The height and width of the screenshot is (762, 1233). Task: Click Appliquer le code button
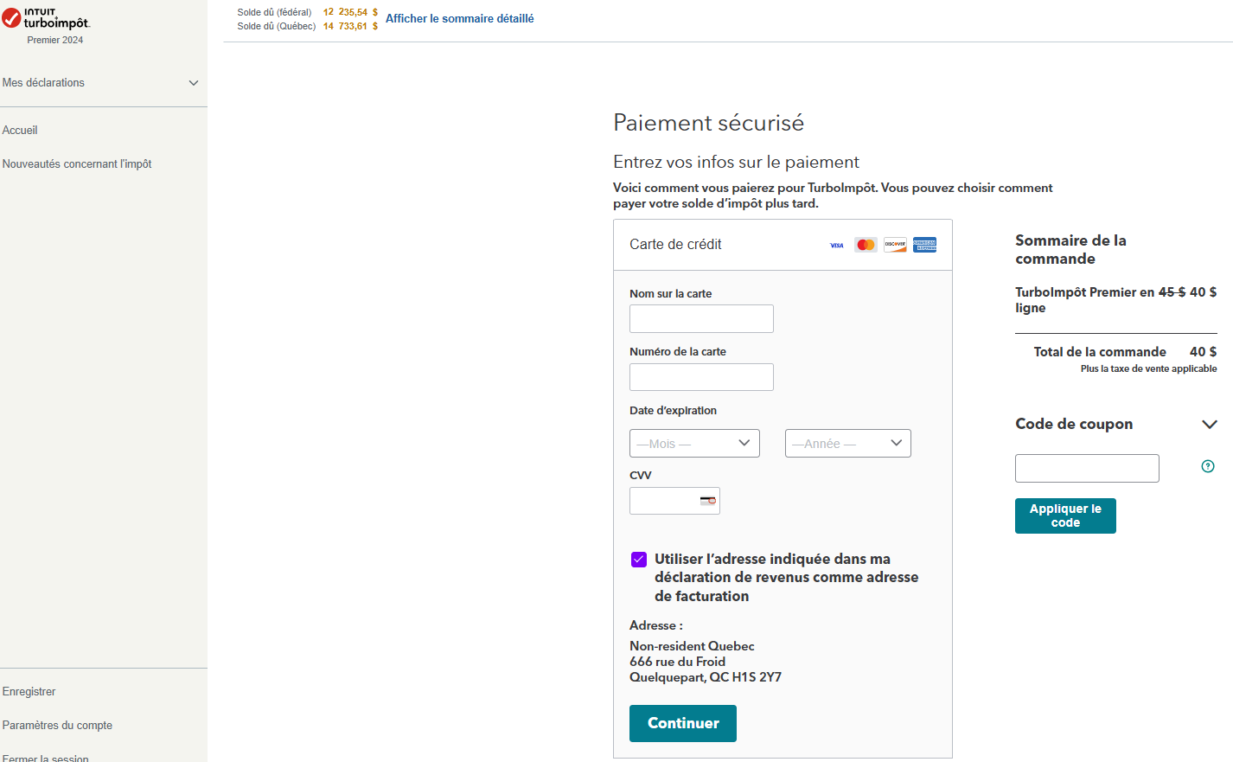coord(1065,515)
